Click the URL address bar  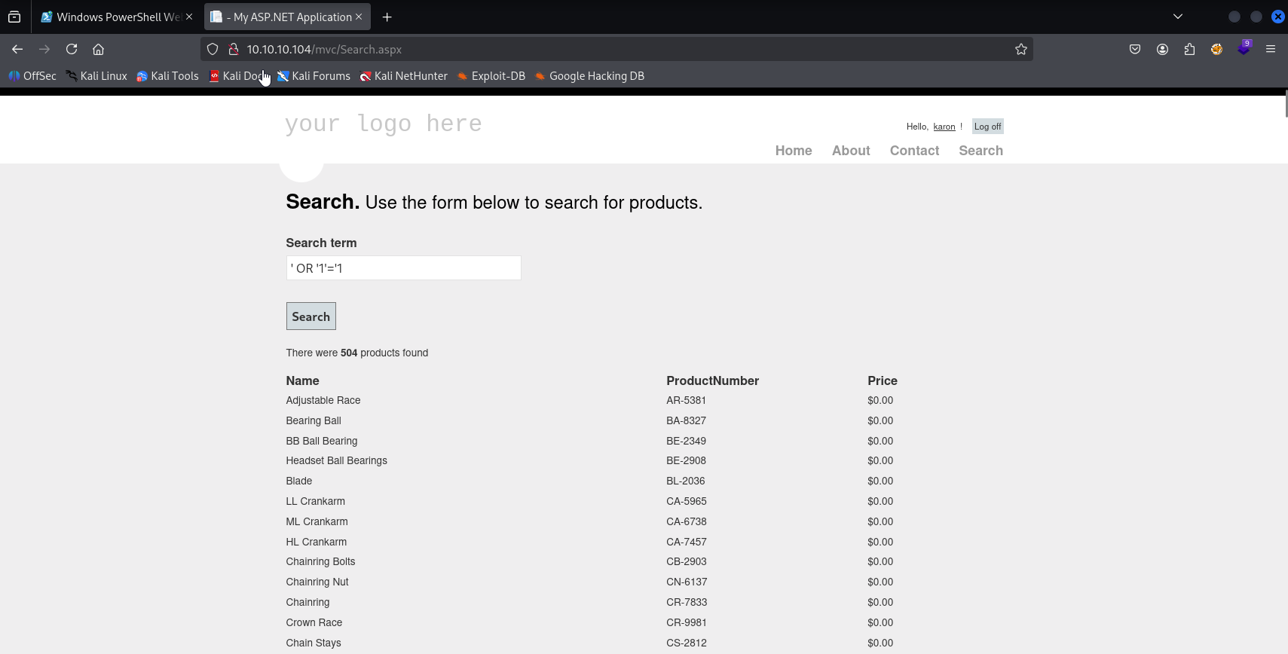coord(616,49)
